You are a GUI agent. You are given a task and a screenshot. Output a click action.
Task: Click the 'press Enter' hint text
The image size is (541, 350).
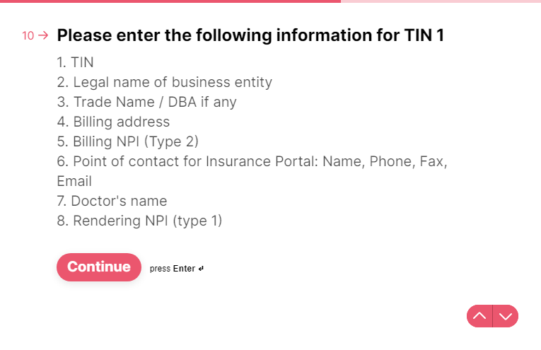(x=172, y=269)
